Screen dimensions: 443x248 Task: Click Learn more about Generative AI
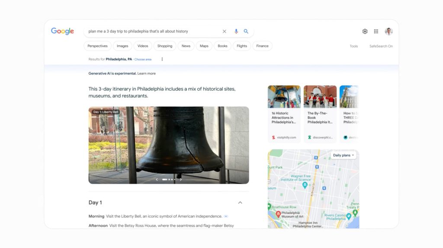pyautogui.click(x=146, y=73)
